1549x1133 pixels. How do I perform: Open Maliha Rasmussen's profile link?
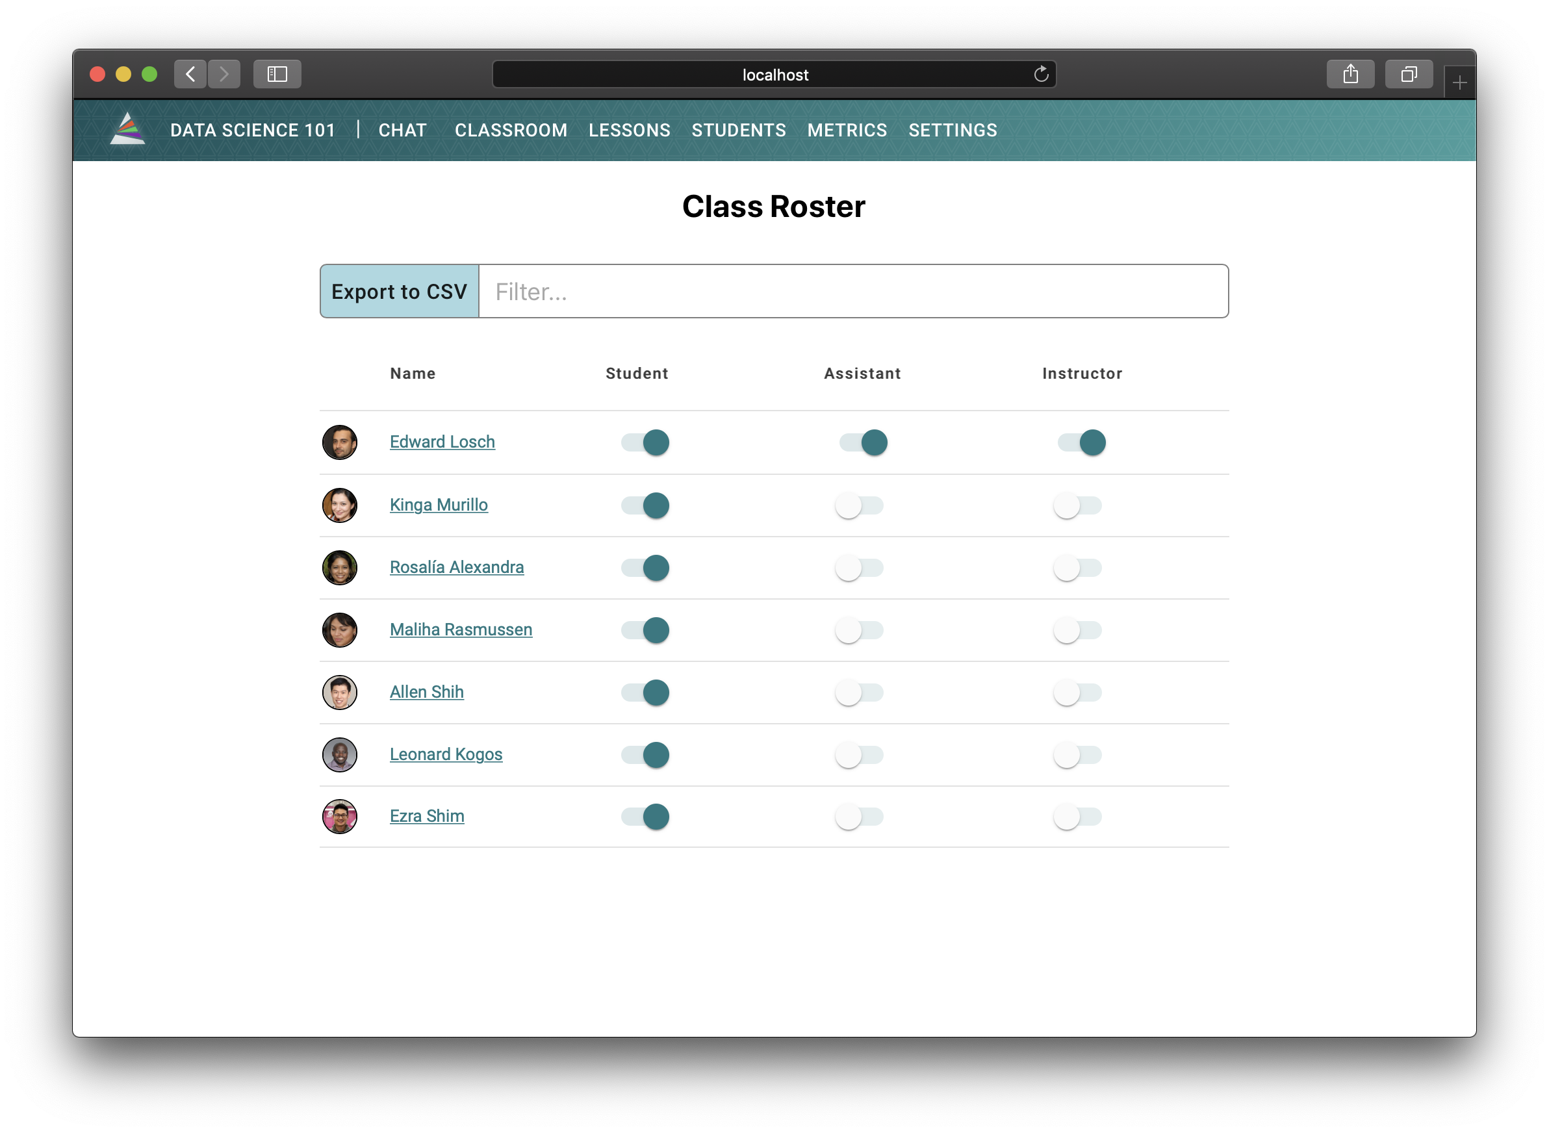pyautogui.click(x=460, y=630)
